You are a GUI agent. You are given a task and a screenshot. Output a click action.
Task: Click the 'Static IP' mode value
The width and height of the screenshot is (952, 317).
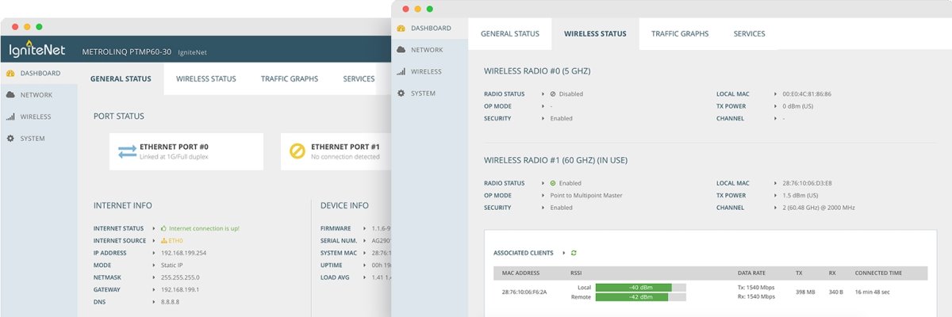coord(171,265)
